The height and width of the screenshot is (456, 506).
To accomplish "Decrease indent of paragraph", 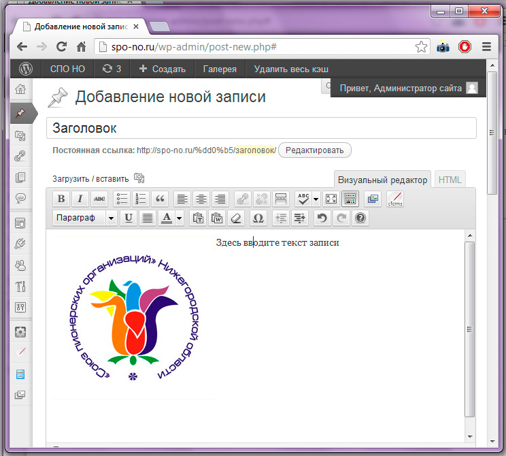I will click(x=281, y=218).
